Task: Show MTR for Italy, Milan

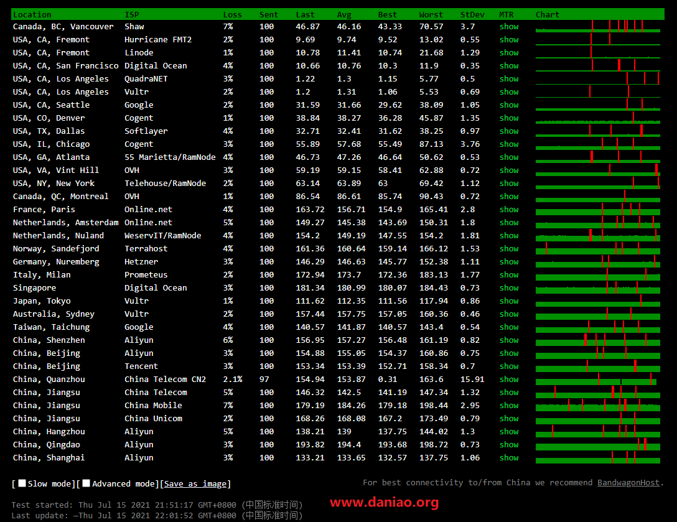Action: 508,274
